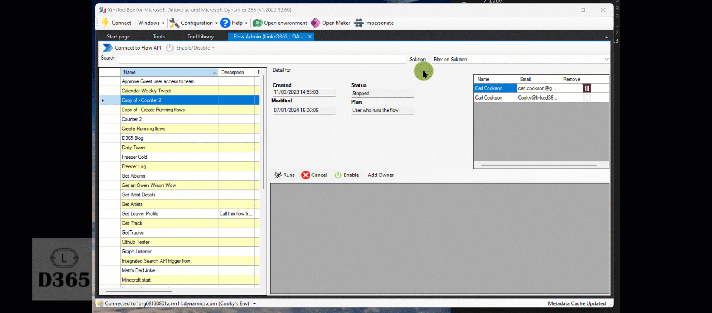The width and height of the screenshot is (712, 313).
Task: Select the 'Get Albums' flow
Action: [169, 176]
